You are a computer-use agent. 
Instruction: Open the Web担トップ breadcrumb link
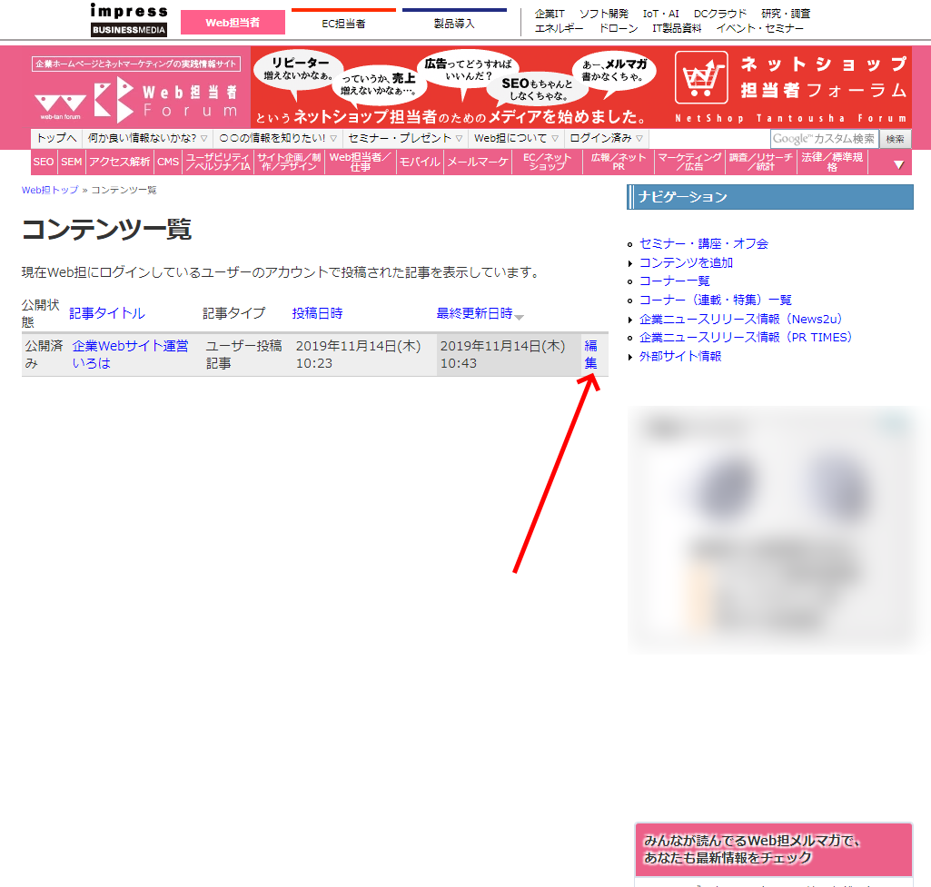(x=50, y=190)
